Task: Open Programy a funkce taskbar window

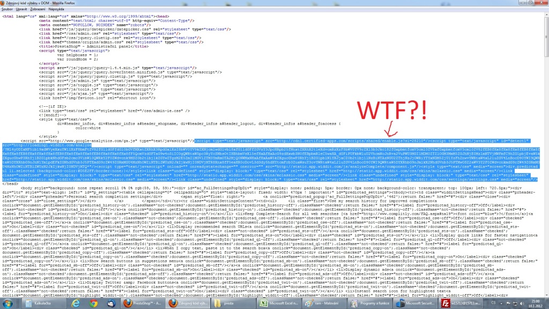Action: (x=370, y=304)
